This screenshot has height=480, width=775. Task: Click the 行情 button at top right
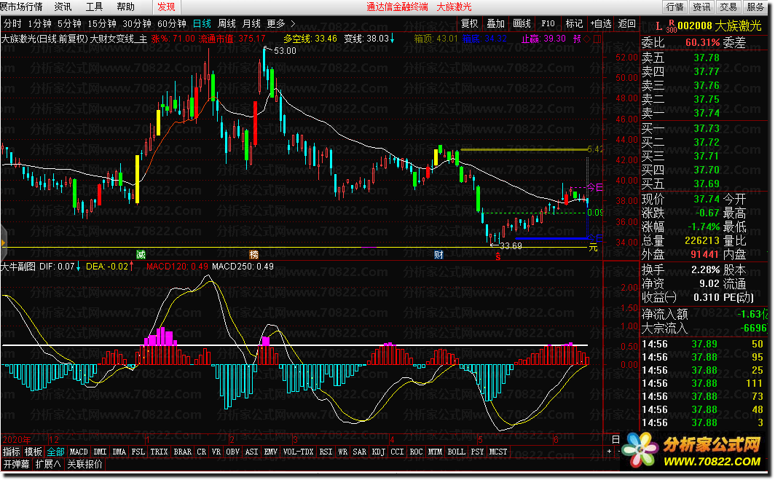(x=674, y=7)
